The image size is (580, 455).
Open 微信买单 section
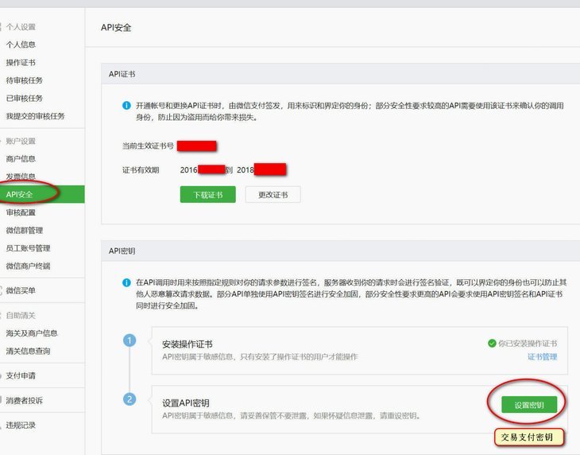(x=21, y=290)
